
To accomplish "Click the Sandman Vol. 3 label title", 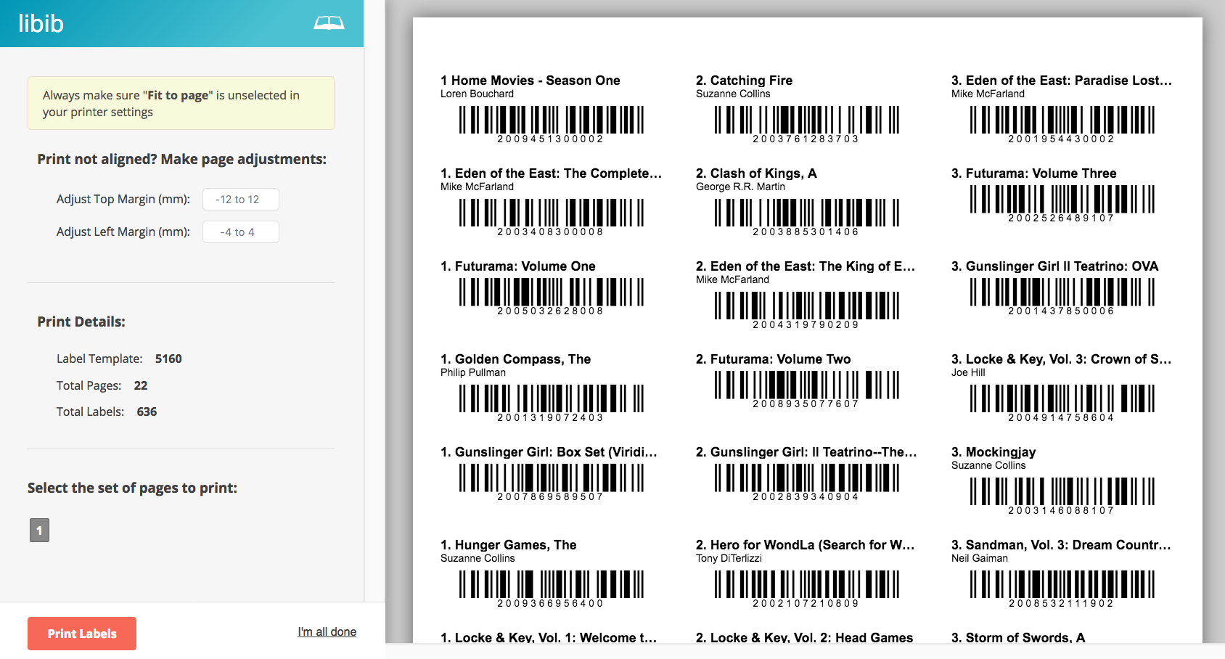I will [x=1060, y=545].
